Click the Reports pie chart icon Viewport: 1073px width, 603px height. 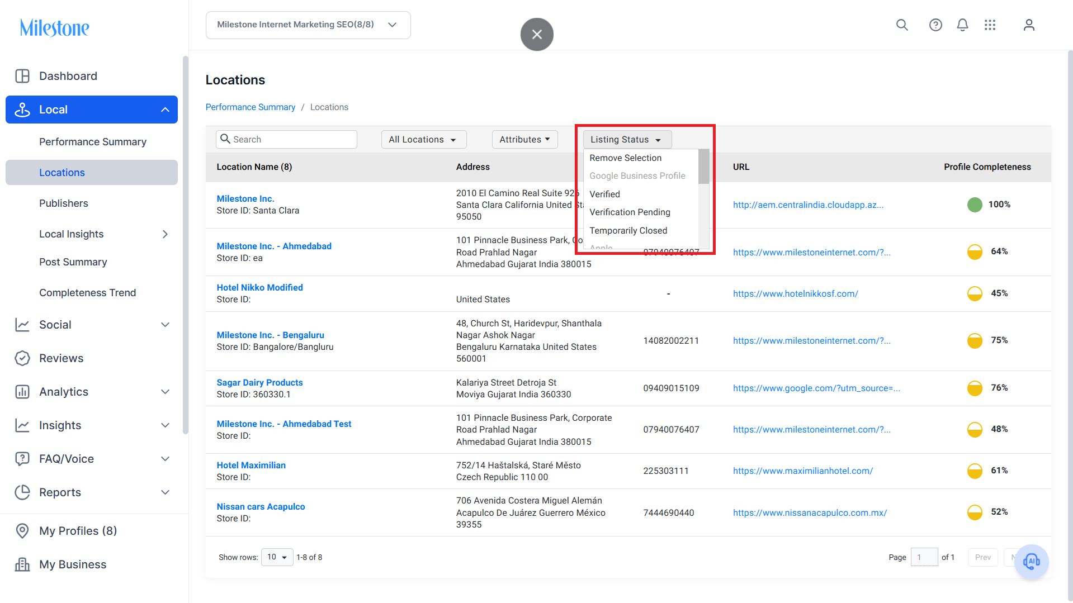click(x=22, y=492)
